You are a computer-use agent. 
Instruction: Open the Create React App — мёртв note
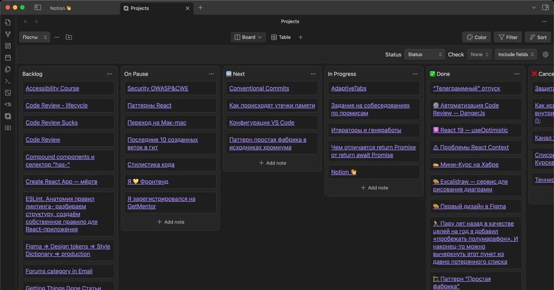[x=61, y=181]
